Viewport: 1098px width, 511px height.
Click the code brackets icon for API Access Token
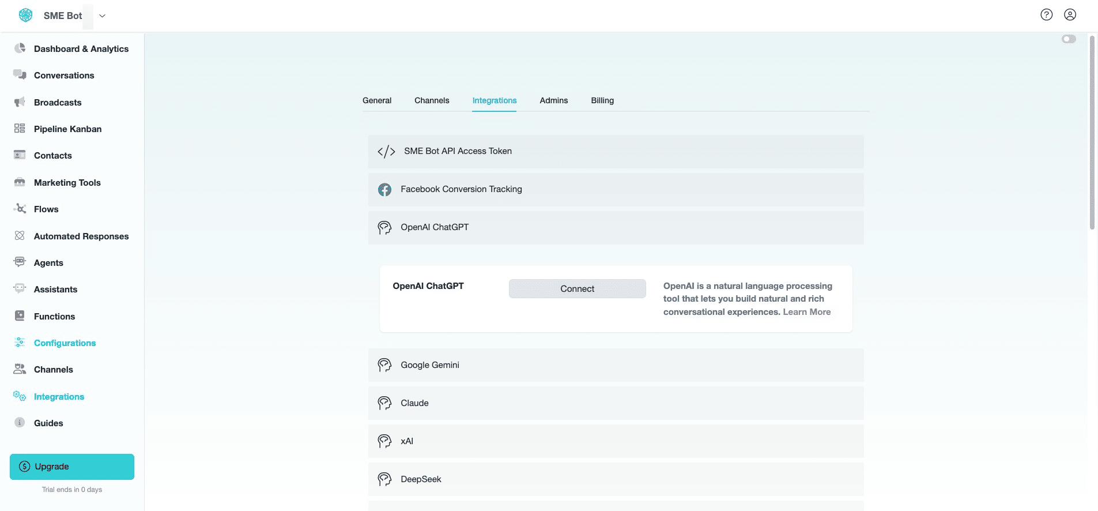coord(386,152)
